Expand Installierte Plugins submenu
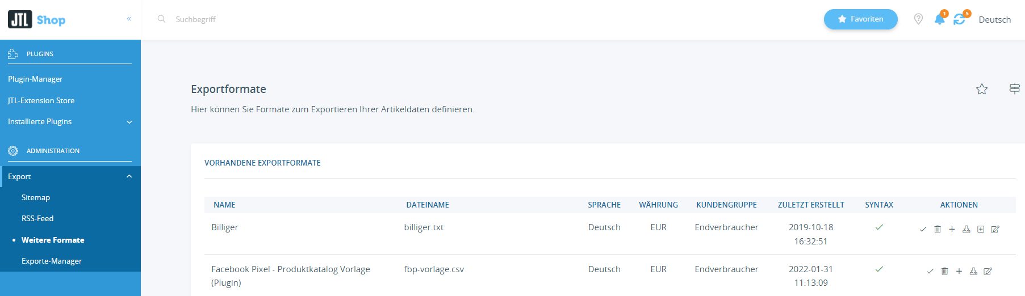The height and width of the screenshot is (296, 1025). 129,122
